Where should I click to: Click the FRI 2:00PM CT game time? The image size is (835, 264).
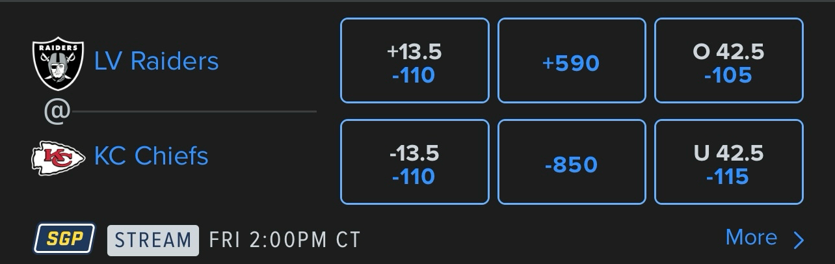click(x=284, y=240)
